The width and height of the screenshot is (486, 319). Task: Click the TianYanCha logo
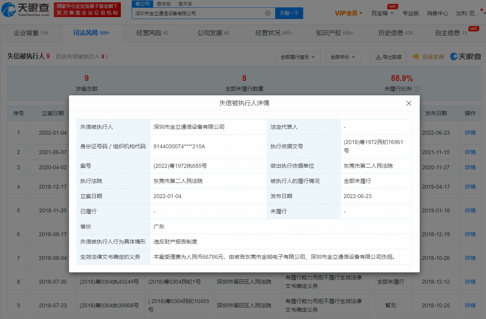(x=26, y=10)
